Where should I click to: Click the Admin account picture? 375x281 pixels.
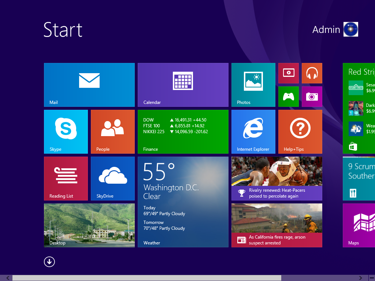coord(350,29)
